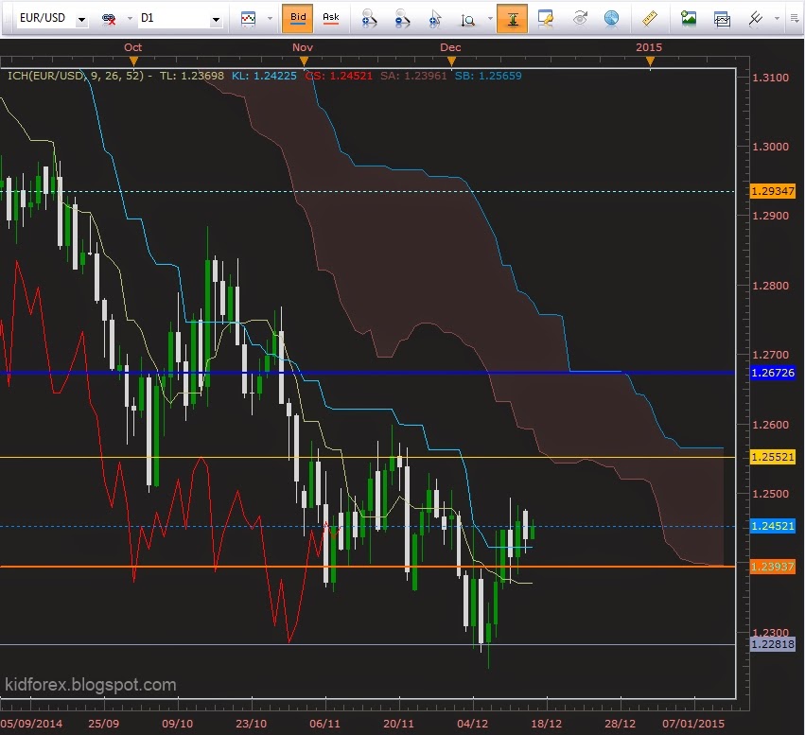Expand the arrow next to unlink icon
Viewport: 805px width, 735px height.
pos(130,19)
